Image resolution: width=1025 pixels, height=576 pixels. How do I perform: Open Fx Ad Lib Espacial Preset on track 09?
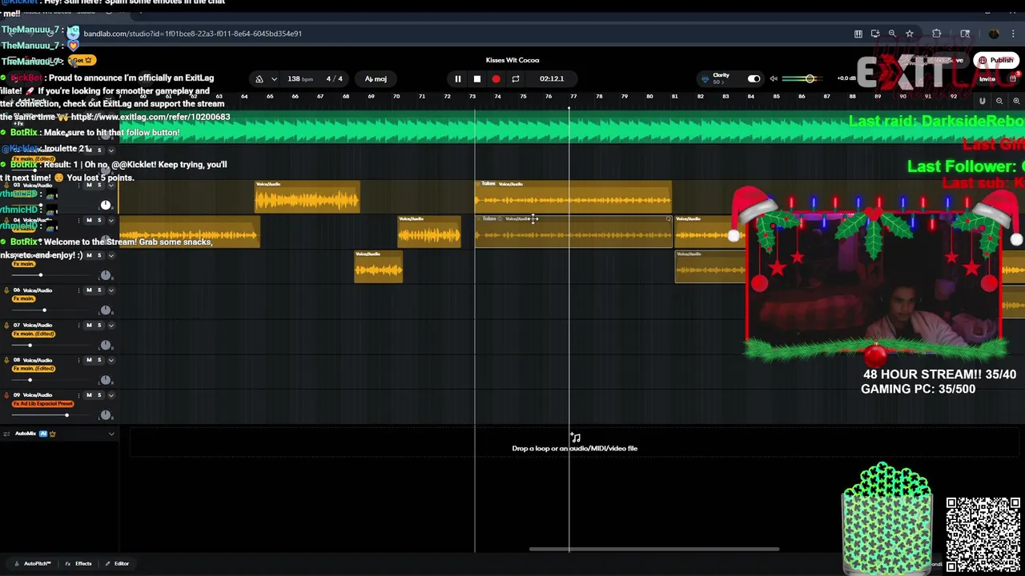click(43, 403)
